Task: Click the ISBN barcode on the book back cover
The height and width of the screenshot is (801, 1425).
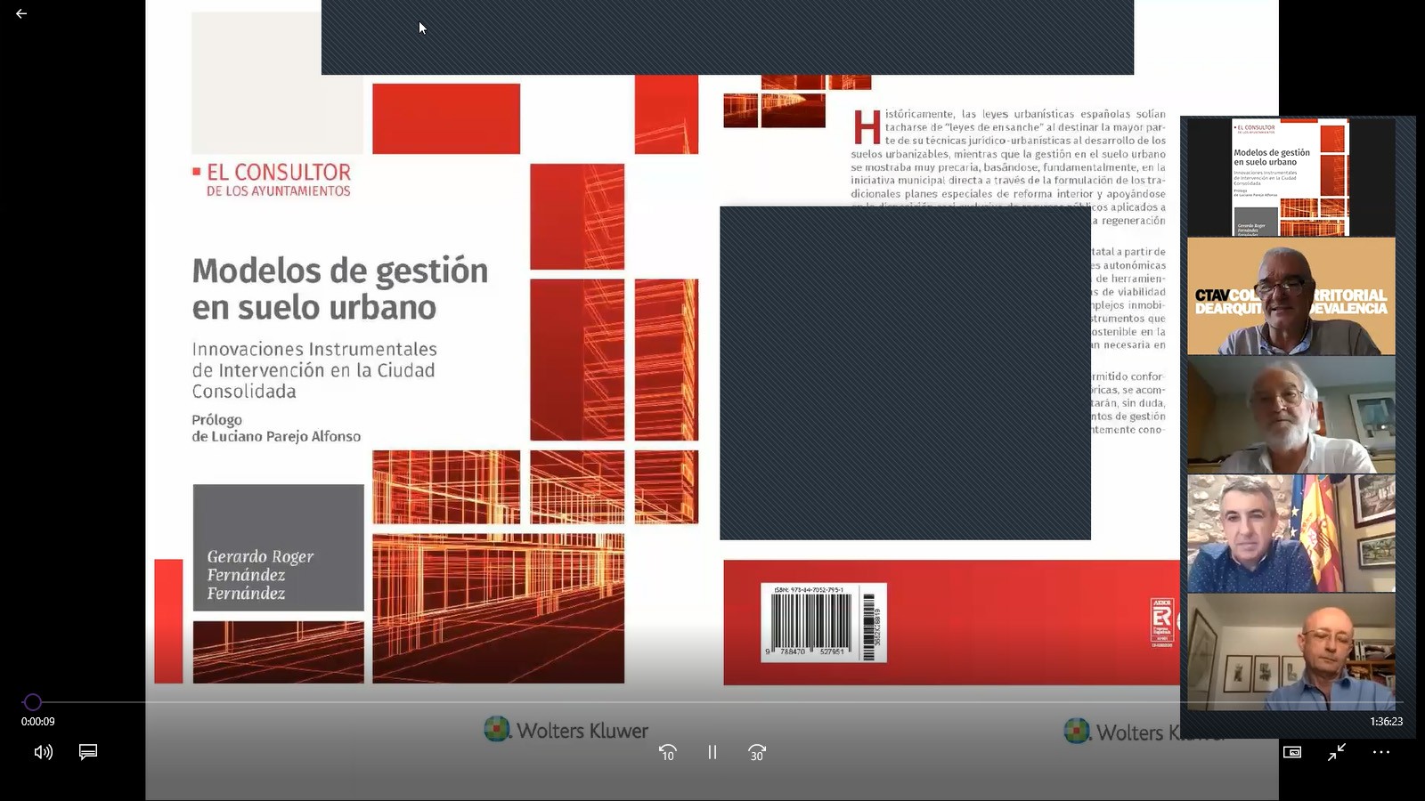Action: (x=823, y=623)
